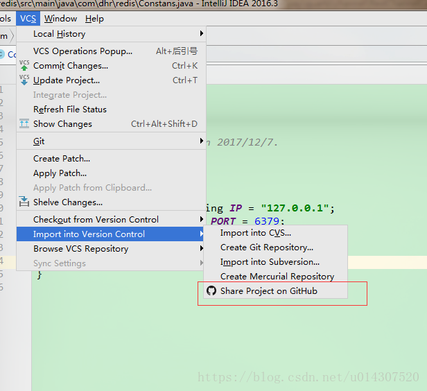Click the PORT field name in code

pos(223,221)
